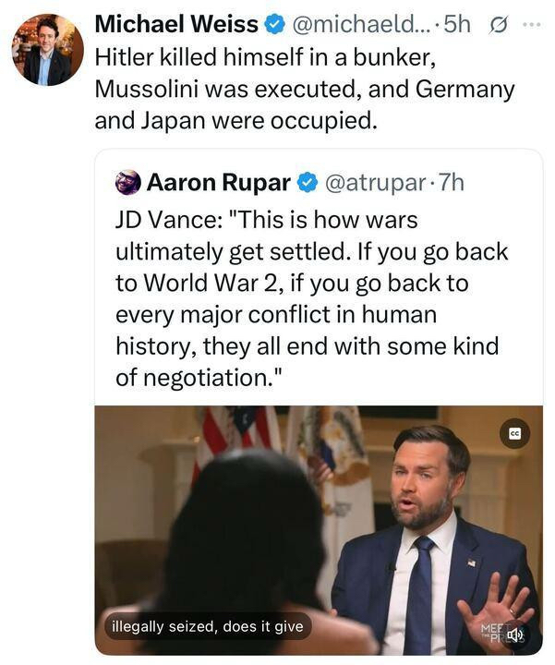Open Michael Weiss's profile picture
Image resolution: width=555 pixels, height=665 pixels.
47,50
